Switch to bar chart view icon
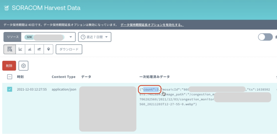Image resolution: width=277 pixels, height=134 pixels. [x=30, y=49]
